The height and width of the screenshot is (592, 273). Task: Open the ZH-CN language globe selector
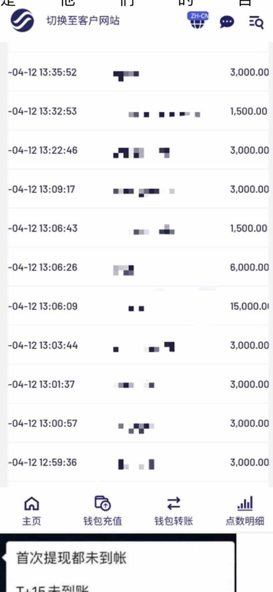197,21
